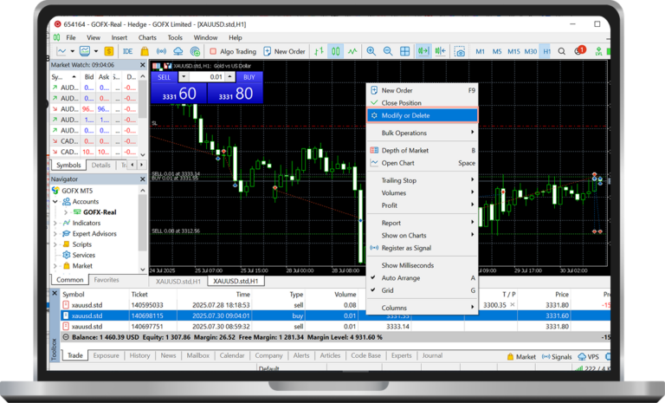Click the chart templates icon in toolbar
The height and width of the screenshot is (403, 665).
pos(85,51)
